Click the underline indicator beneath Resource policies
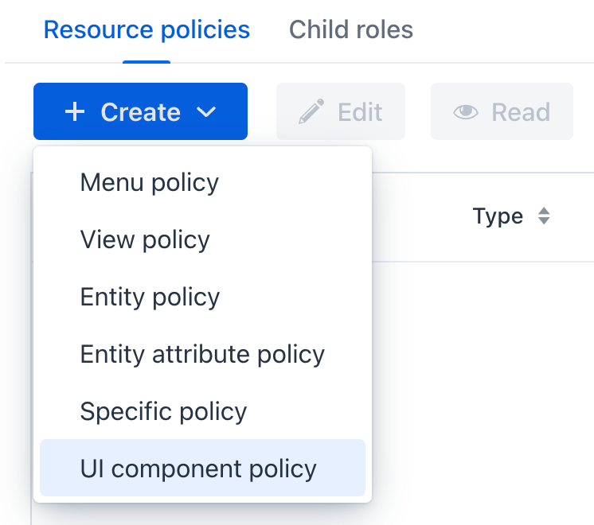This screenshot has width=594, height=525. pyautogui.click(x=147, y=61)
